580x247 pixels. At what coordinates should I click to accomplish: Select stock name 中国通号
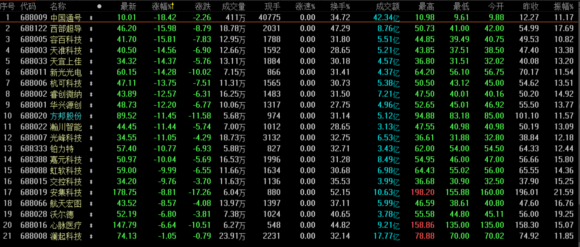tap(66, 18)
